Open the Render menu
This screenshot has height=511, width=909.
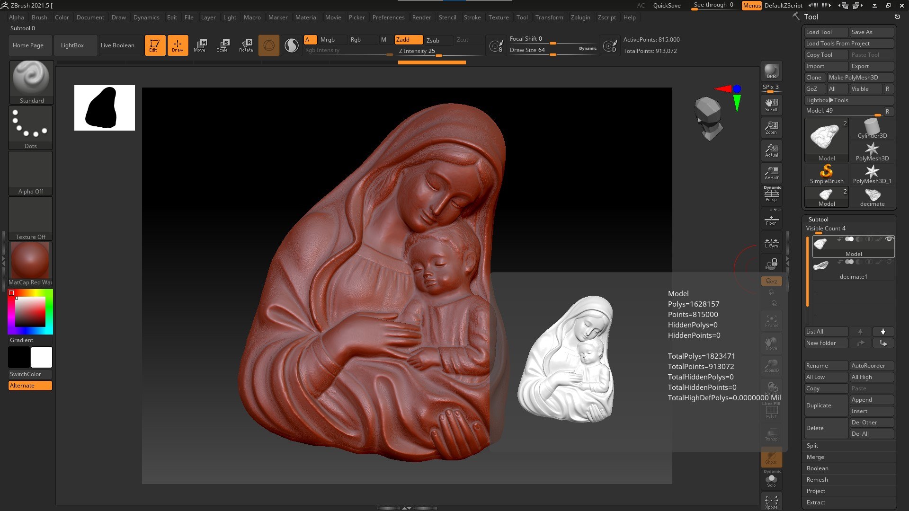coord(421,18)
